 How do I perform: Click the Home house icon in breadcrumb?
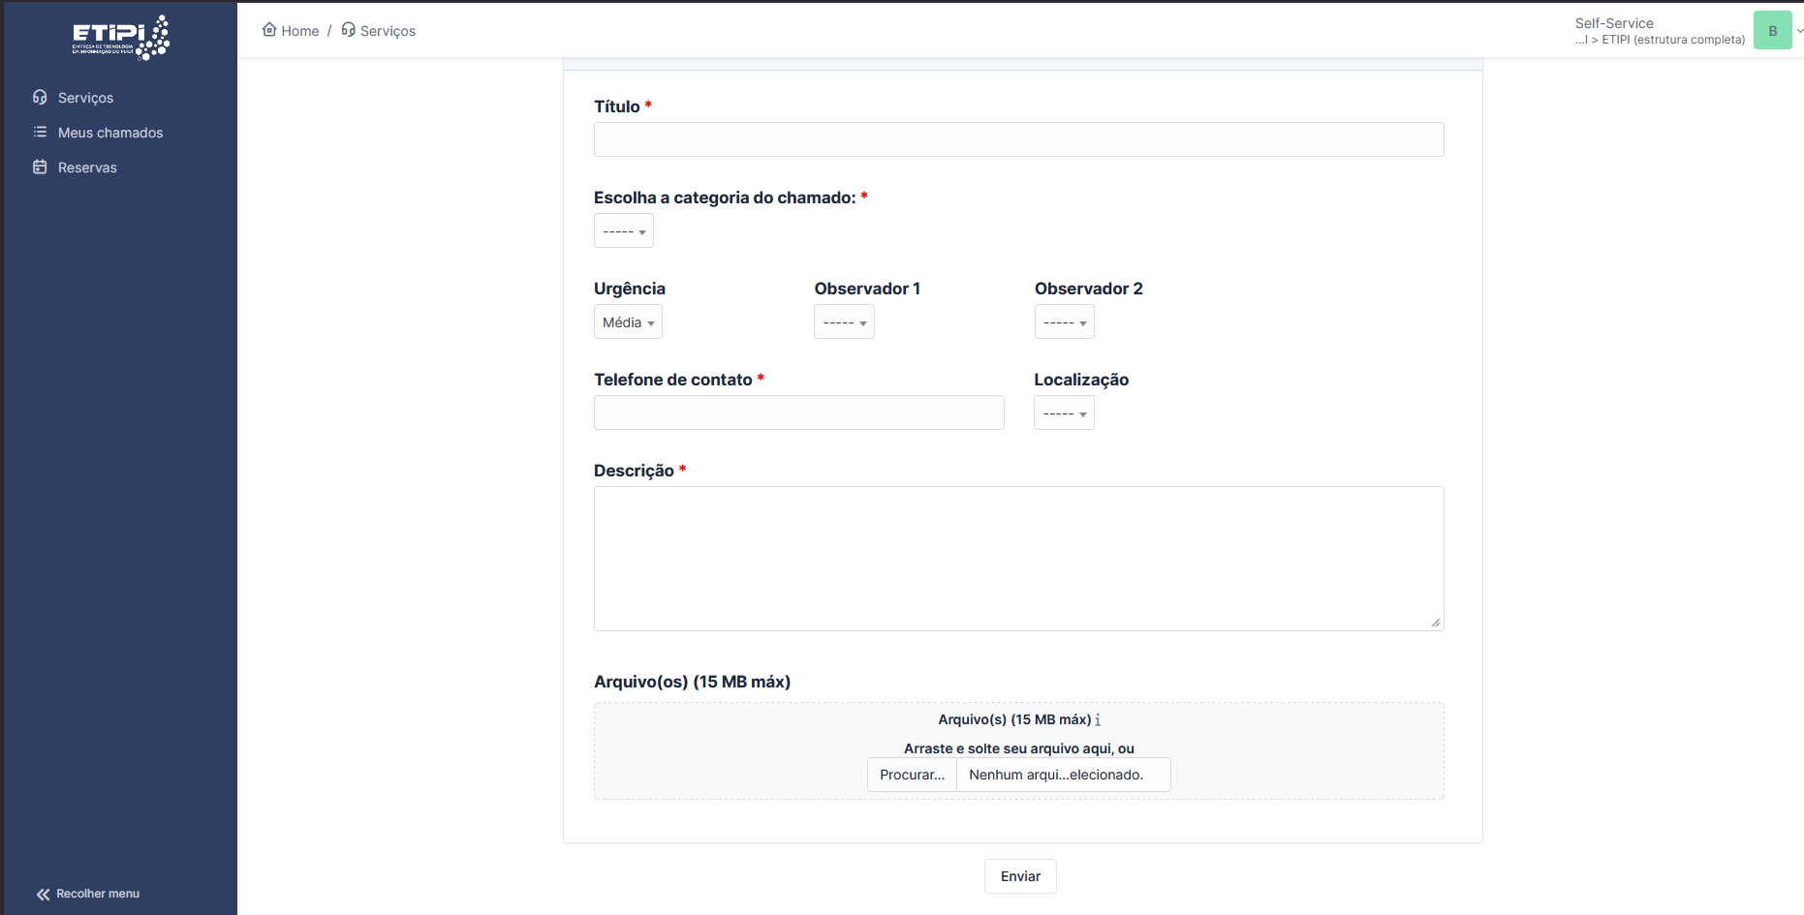pyautogui.click(x=269, y=30)
